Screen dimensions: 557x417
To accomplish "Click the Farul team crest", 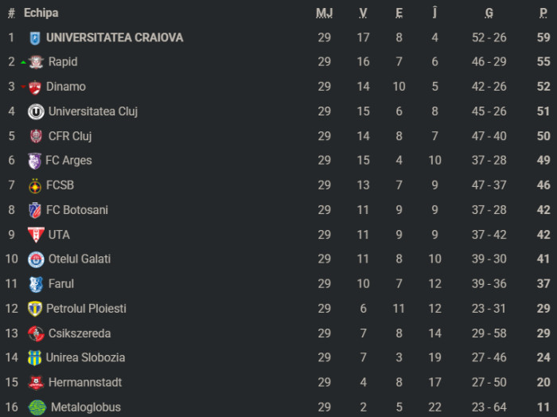I will pyautogui.click(x=35, y=284).
